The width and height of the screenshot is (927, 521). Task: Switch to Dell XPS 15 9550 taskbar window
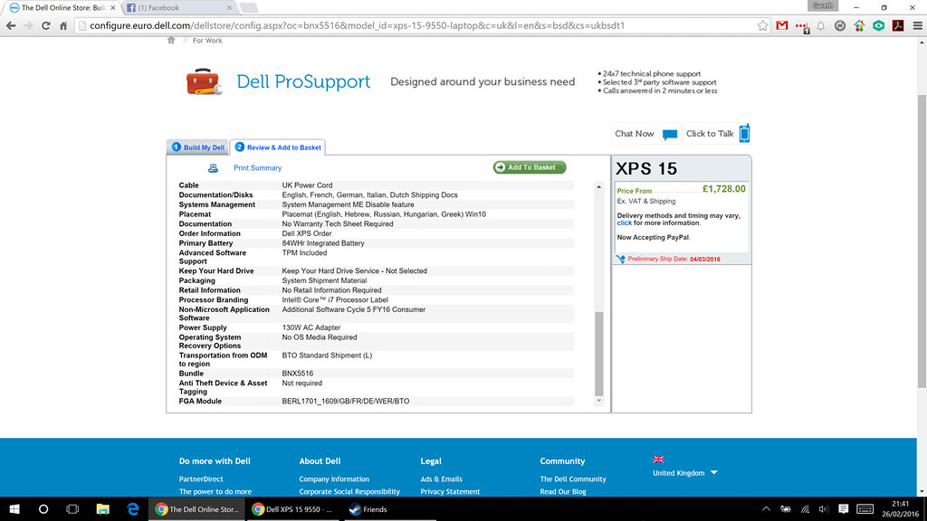point(293,509)
